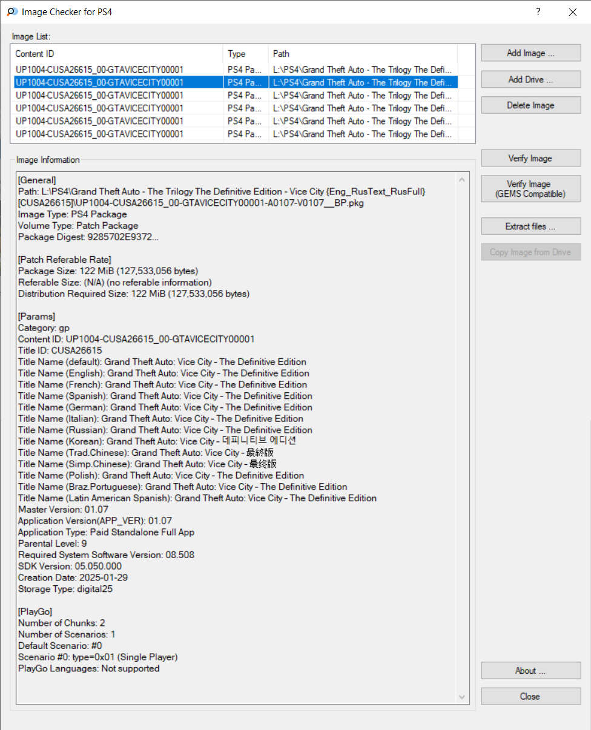Click the Distribution Required Size line

tap(134, 294)
